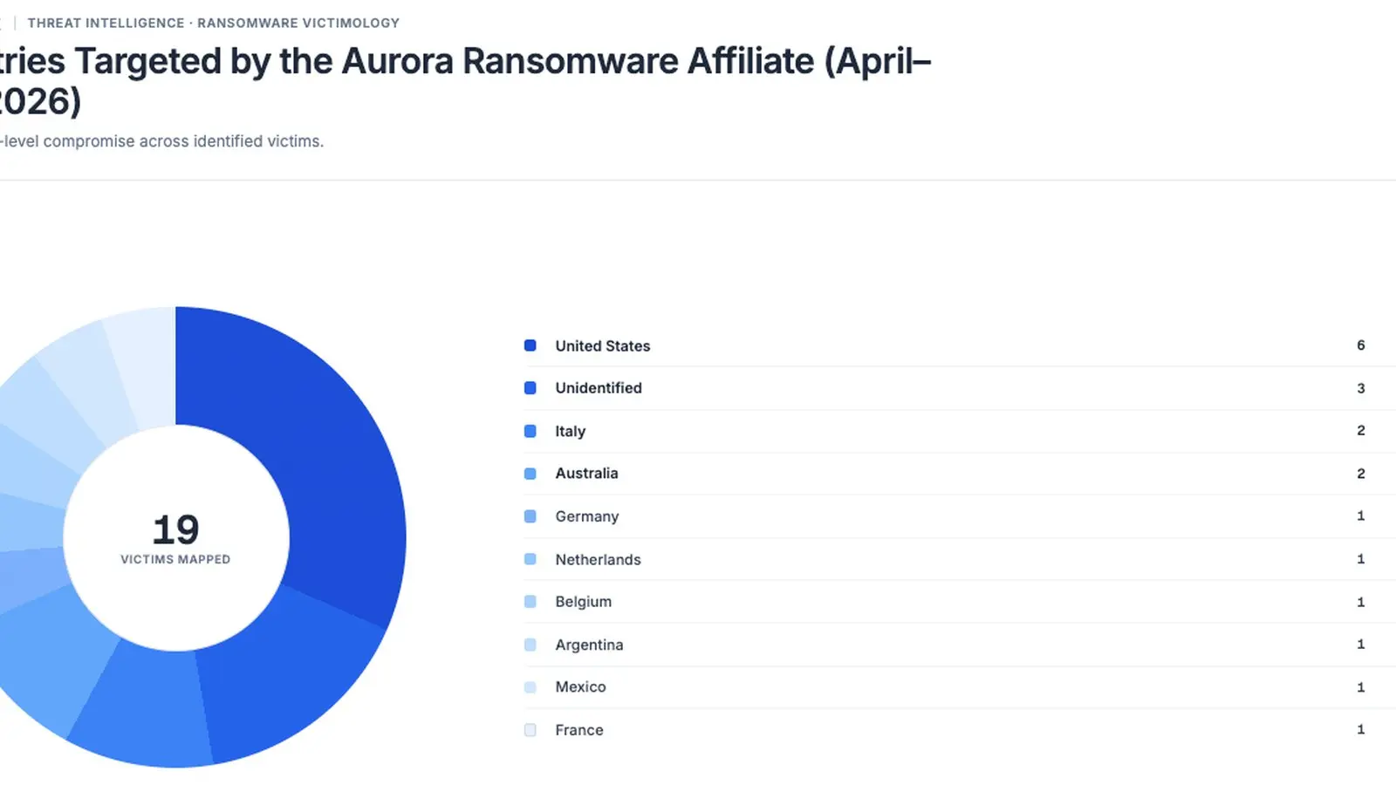Click the Germany count value 1
Image resolution: width=1396 pixels, height=785 pixels.
(x=1360, y=516)
